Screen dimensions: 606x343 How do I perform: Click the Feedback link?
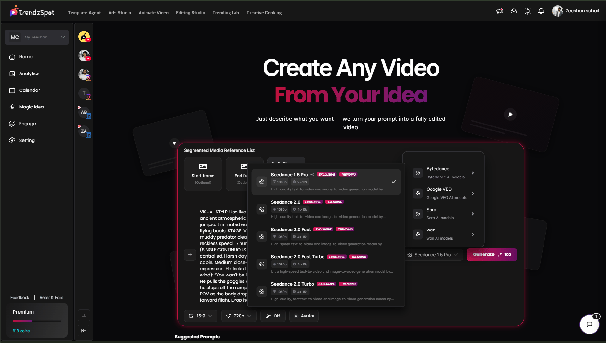(x=20, y=297)
